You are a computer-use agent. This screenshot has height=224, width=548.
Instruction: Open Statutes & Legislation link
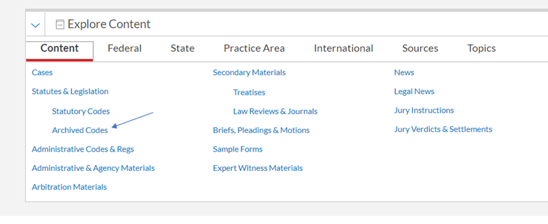point(70,91)
